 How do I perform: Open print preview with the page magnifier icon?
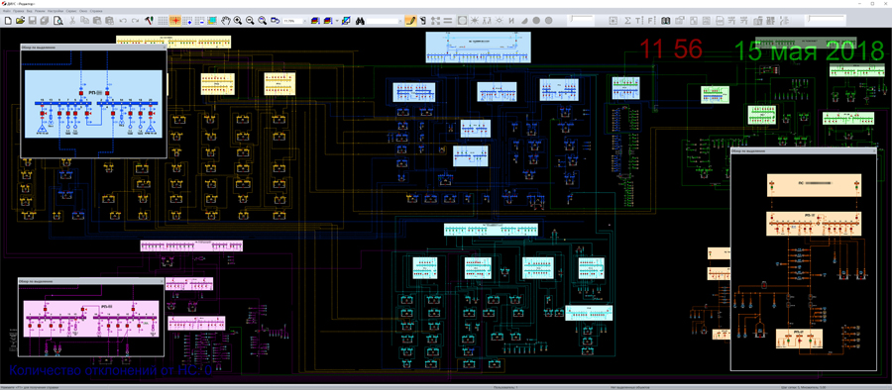pyautogui.click(x=58, y=21)
